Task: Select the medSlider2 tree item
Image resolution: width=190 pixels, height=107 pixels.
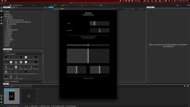Action: (x=9, y=32)
